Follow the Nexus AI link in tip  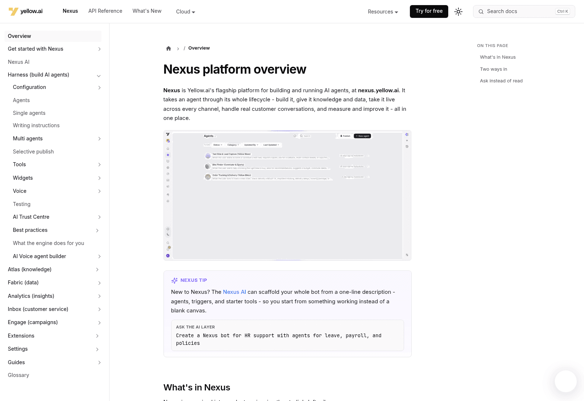234,292
